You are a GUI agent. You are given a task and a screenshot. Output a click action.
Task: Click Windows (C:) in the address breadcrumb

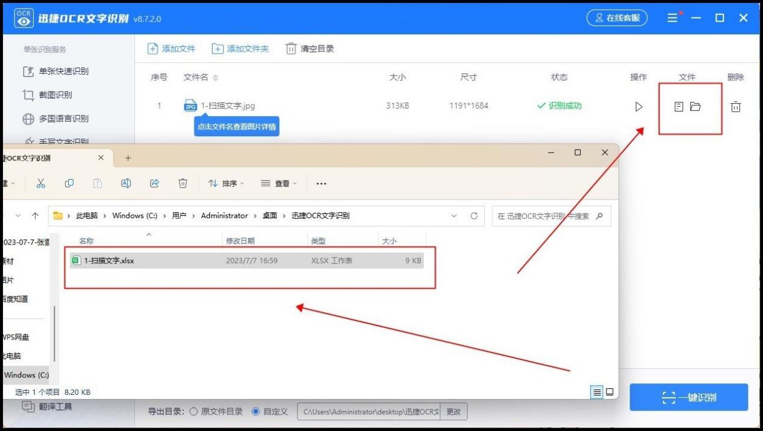point(135,215)
